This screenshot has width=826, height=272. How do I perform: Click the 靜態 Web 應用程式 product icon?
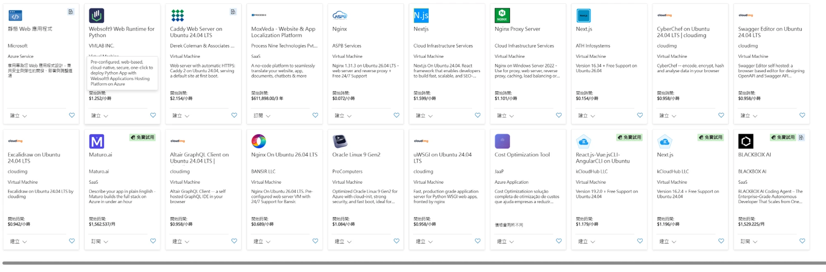(x=15, y=15)
